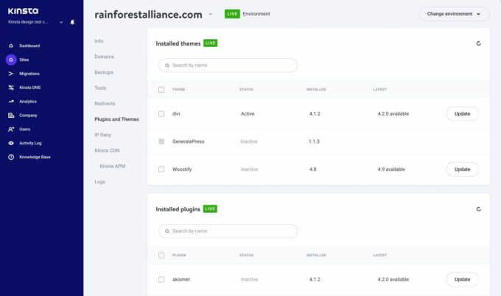This screenshot has width=501, height=296.
Task: Click the Dashboard home icon
Action: [11, 46]
